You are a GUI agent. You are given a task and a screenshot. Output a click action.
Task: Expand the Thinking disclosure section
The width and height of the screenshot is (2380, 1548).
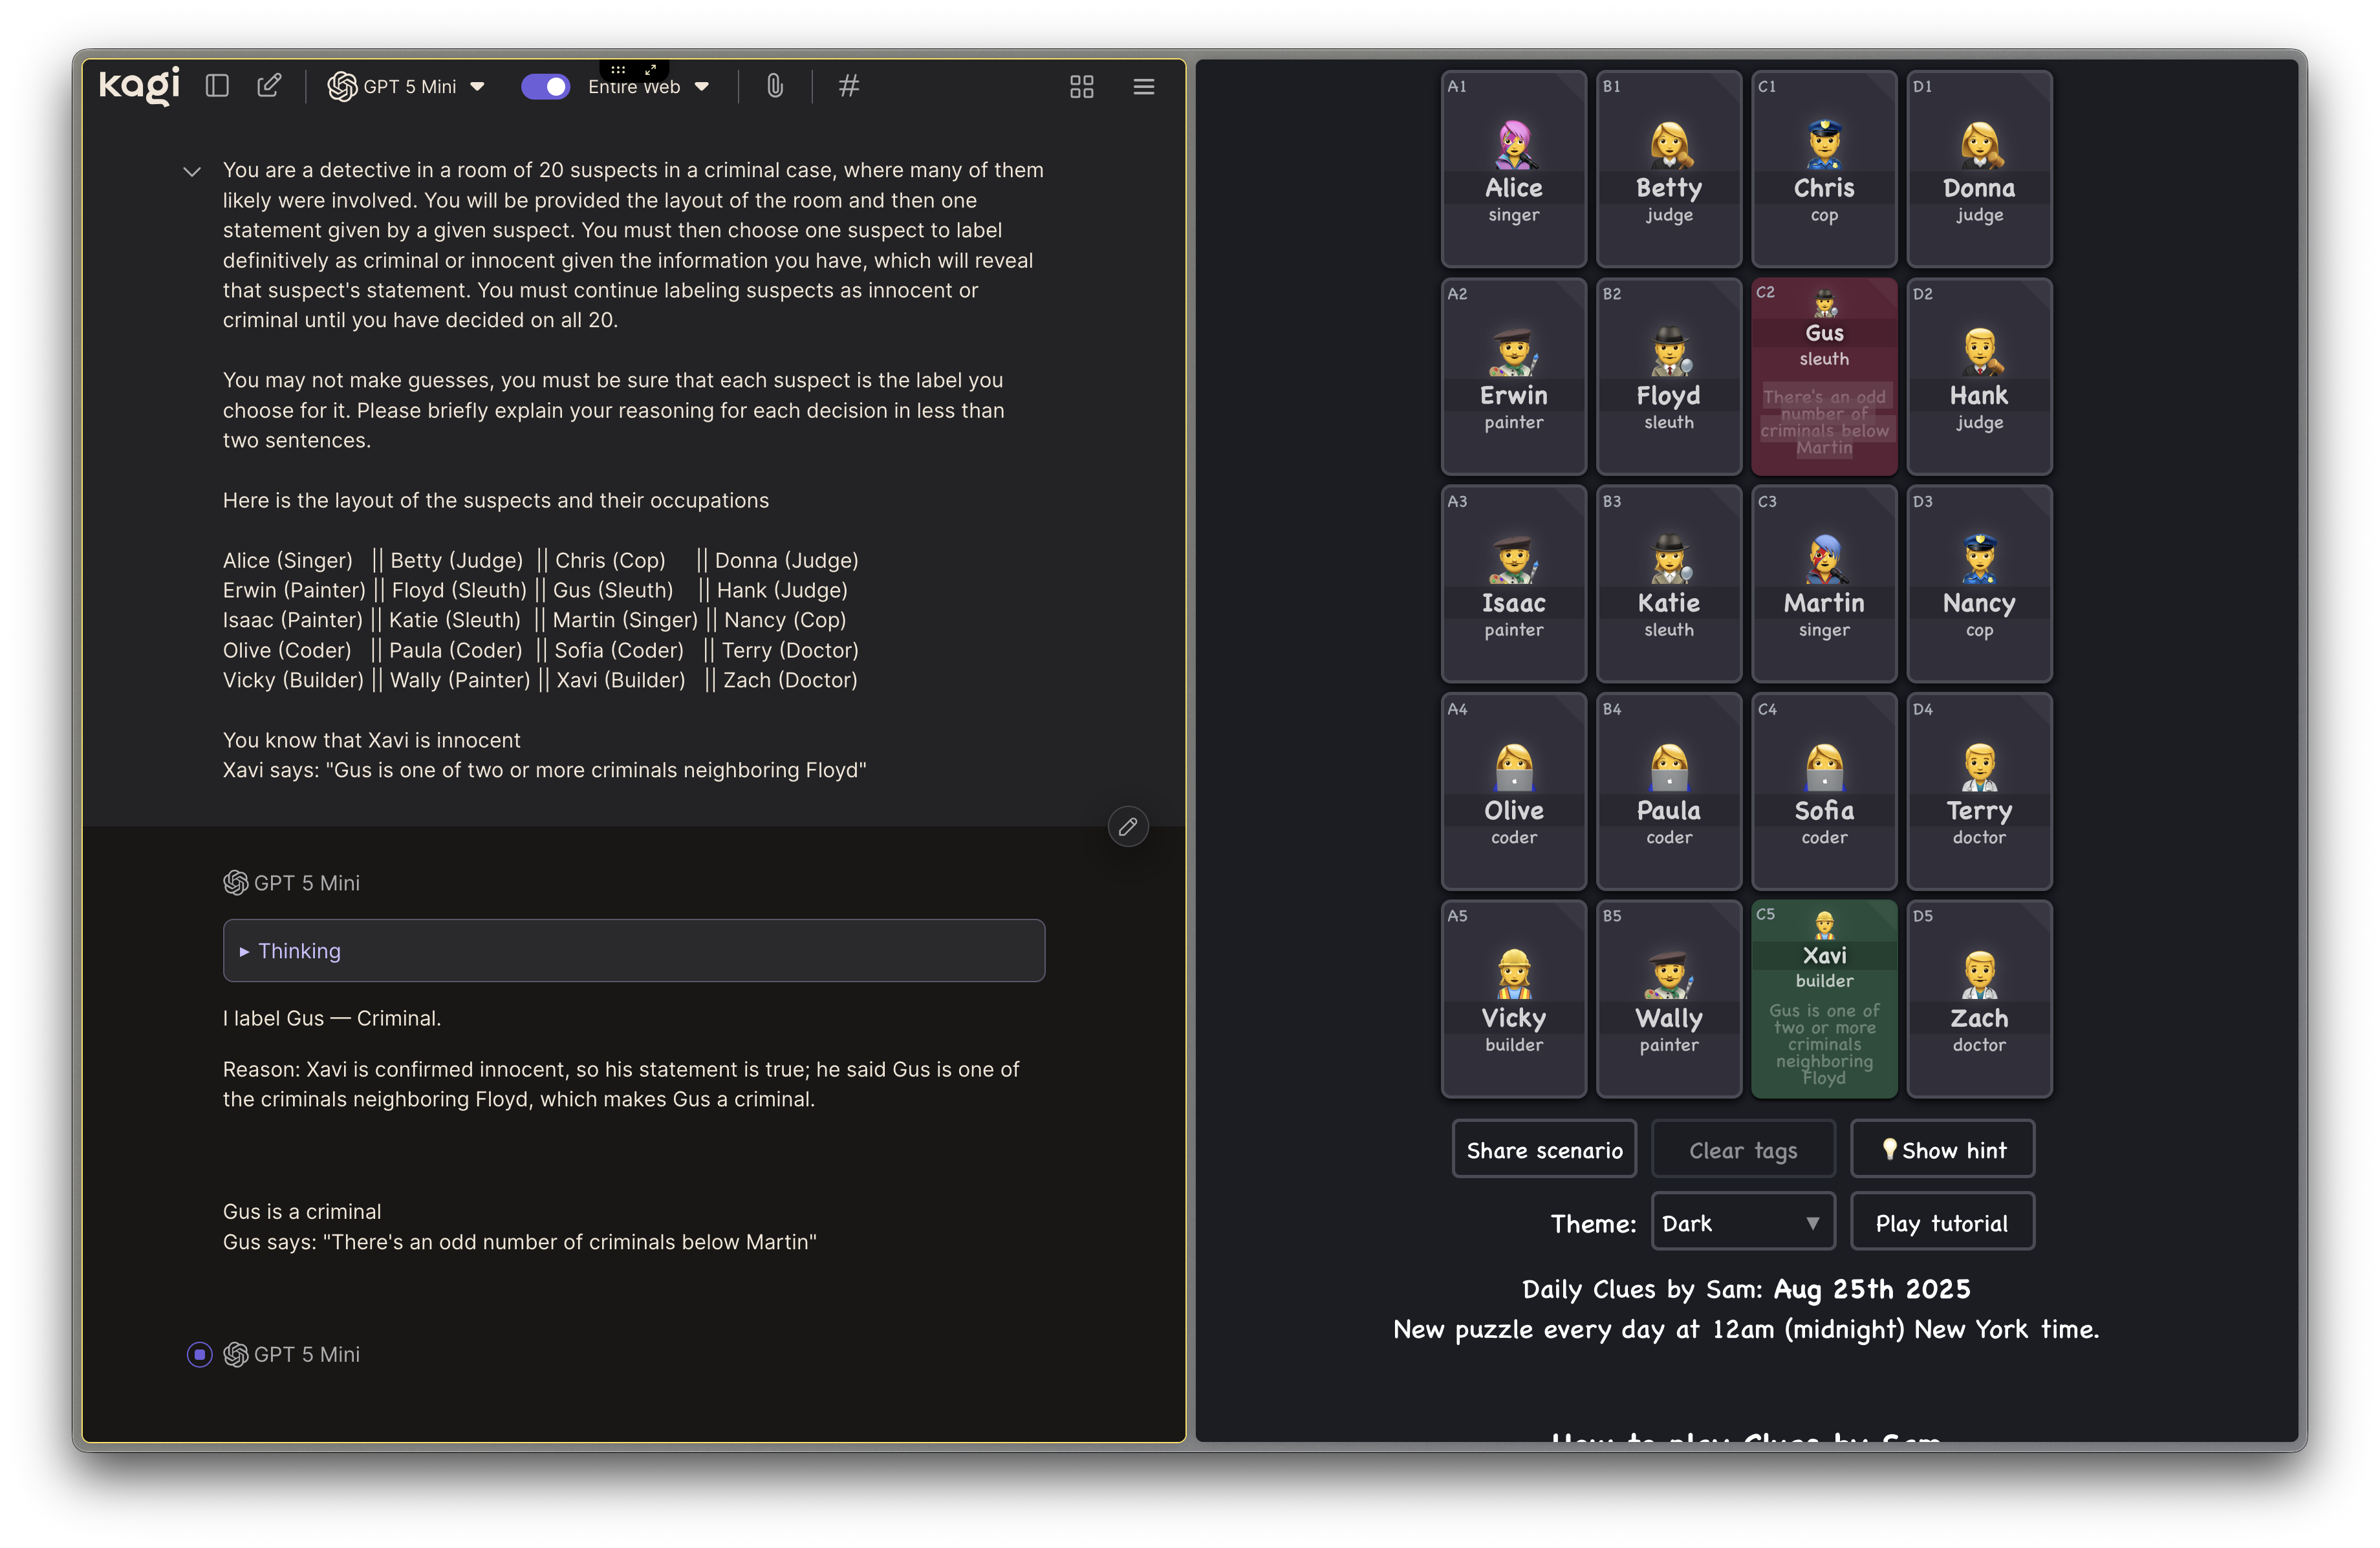click(633, 951)
